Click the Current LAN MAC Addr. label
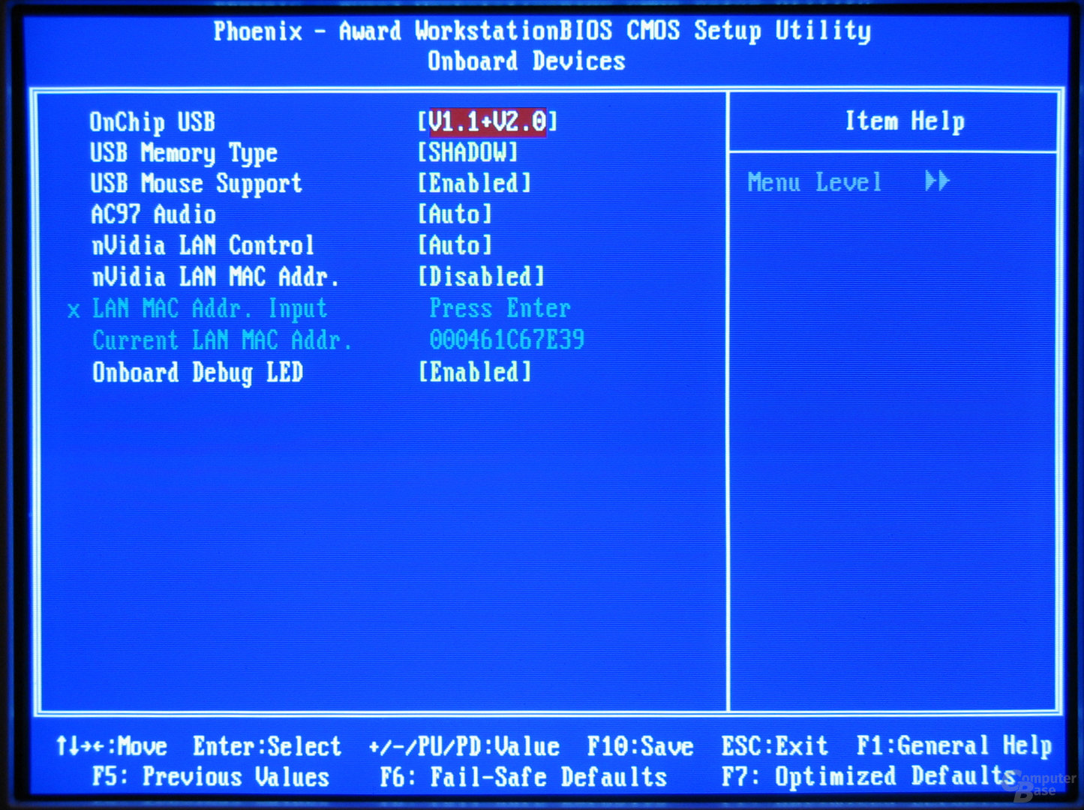Image resolution: width=1084 pixels, height=810 pixels. pos(222,340)
